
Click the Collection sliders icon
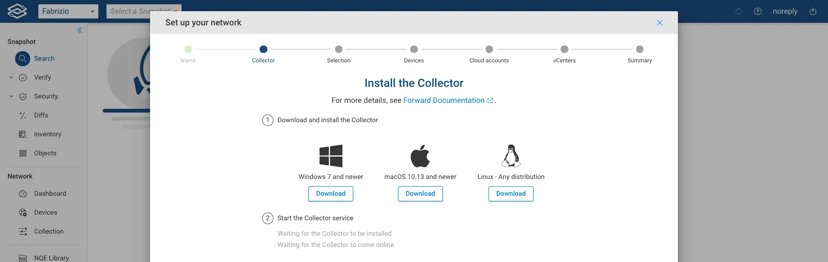coord(23,231)
